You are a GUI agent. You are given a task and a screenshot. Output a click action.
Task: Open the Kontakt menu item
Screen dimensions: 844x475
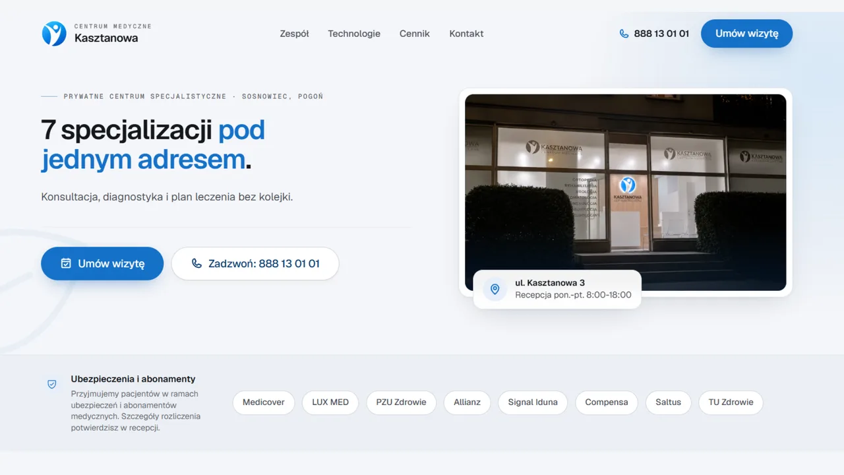coord(466,34)
